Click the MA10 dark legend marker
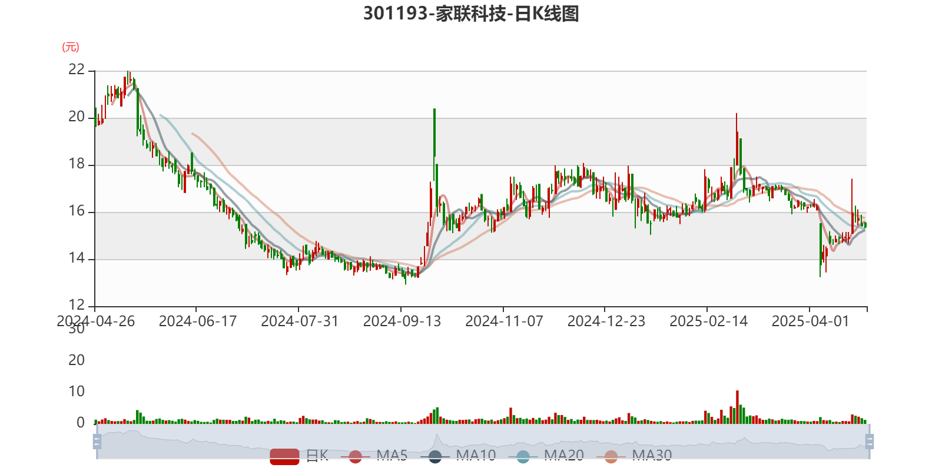942x471 pixels. (435, 456)
